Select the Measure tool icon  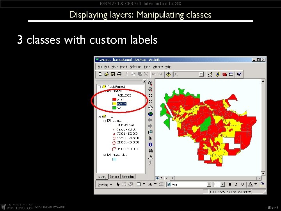pyautogui.click(x=150, y=157)
